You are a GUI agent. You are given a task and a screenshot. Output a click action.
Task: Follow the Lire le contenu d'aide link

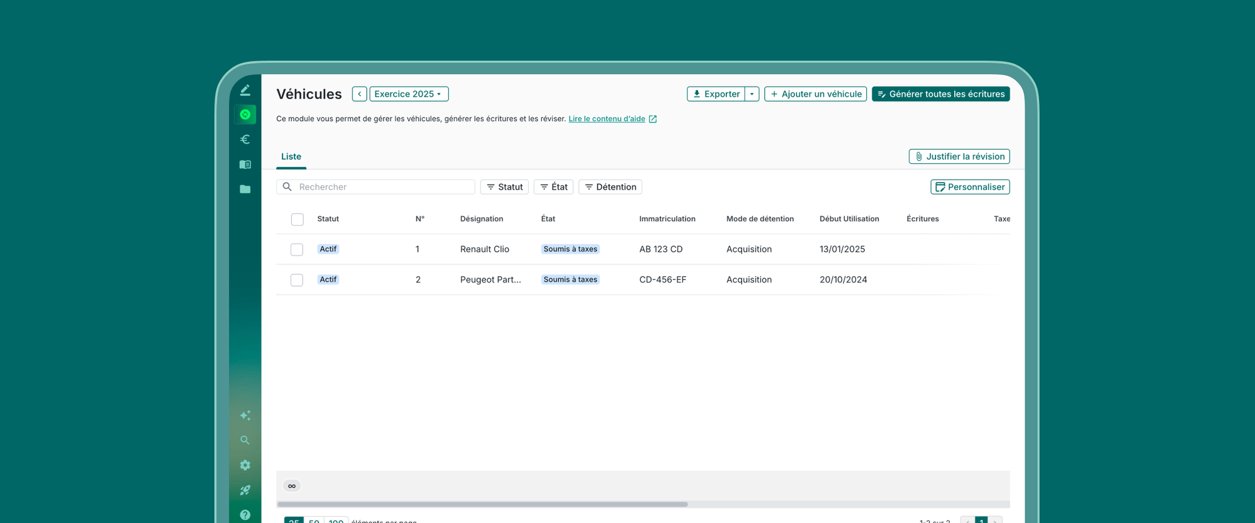pos(606,119)
